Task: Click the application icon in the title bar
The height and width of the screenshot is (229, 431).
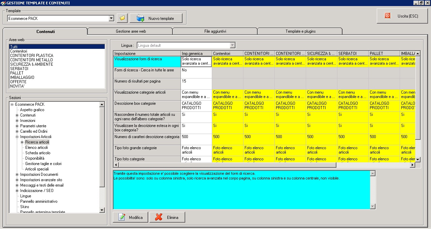Action: [x=3, y=3]
